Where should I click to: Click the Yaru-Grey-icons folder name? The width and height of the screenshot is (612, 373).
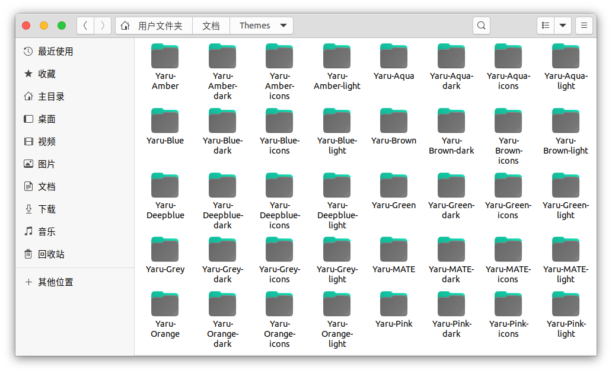279,275
